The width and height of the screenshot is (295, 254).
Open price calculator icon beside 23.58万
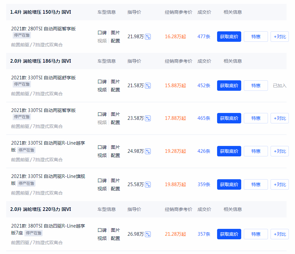[x=148, y=118]
